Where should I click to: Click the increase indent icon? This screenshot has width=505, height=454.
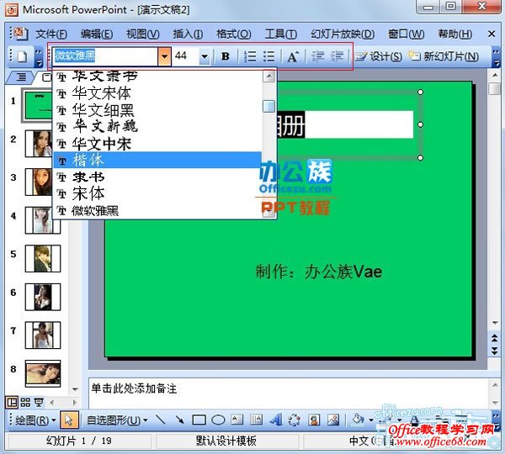point(338,56)
